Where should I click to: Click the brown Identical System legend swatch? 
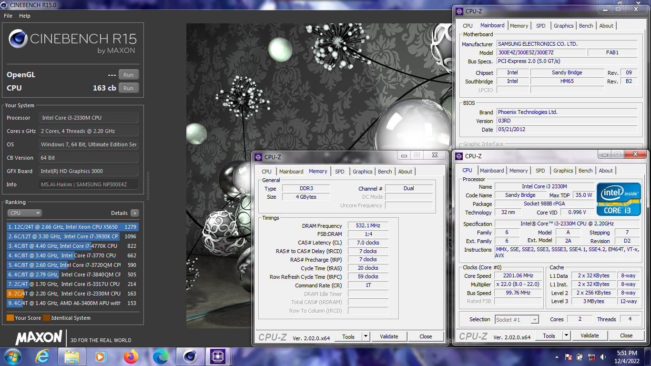pyautogui.click(x=46, y=318)
